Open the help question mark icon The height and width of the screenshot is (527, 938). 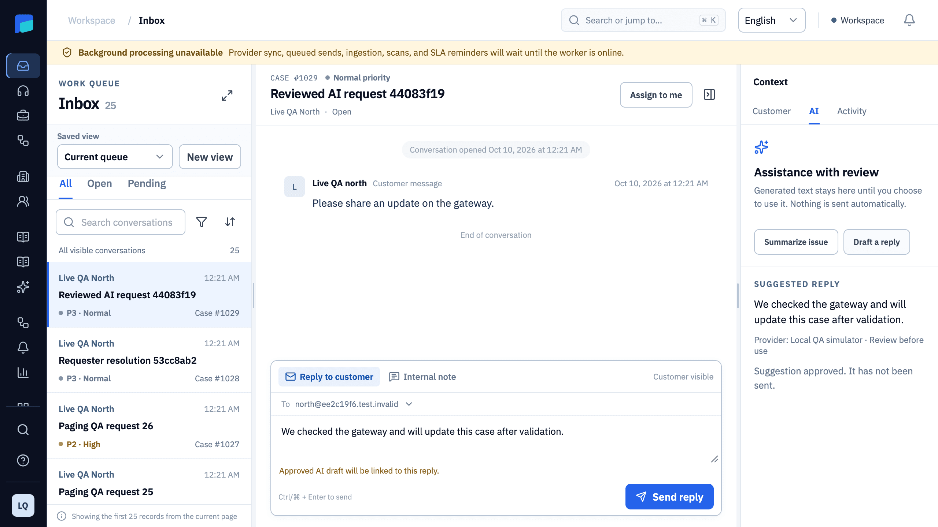point(23,460)
